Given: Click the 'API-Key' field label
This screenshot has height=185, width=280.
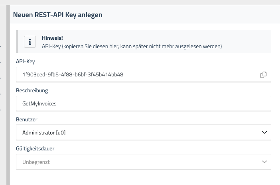Looking at the screenshot, I should pyautogui.click(x=26, y=61).
